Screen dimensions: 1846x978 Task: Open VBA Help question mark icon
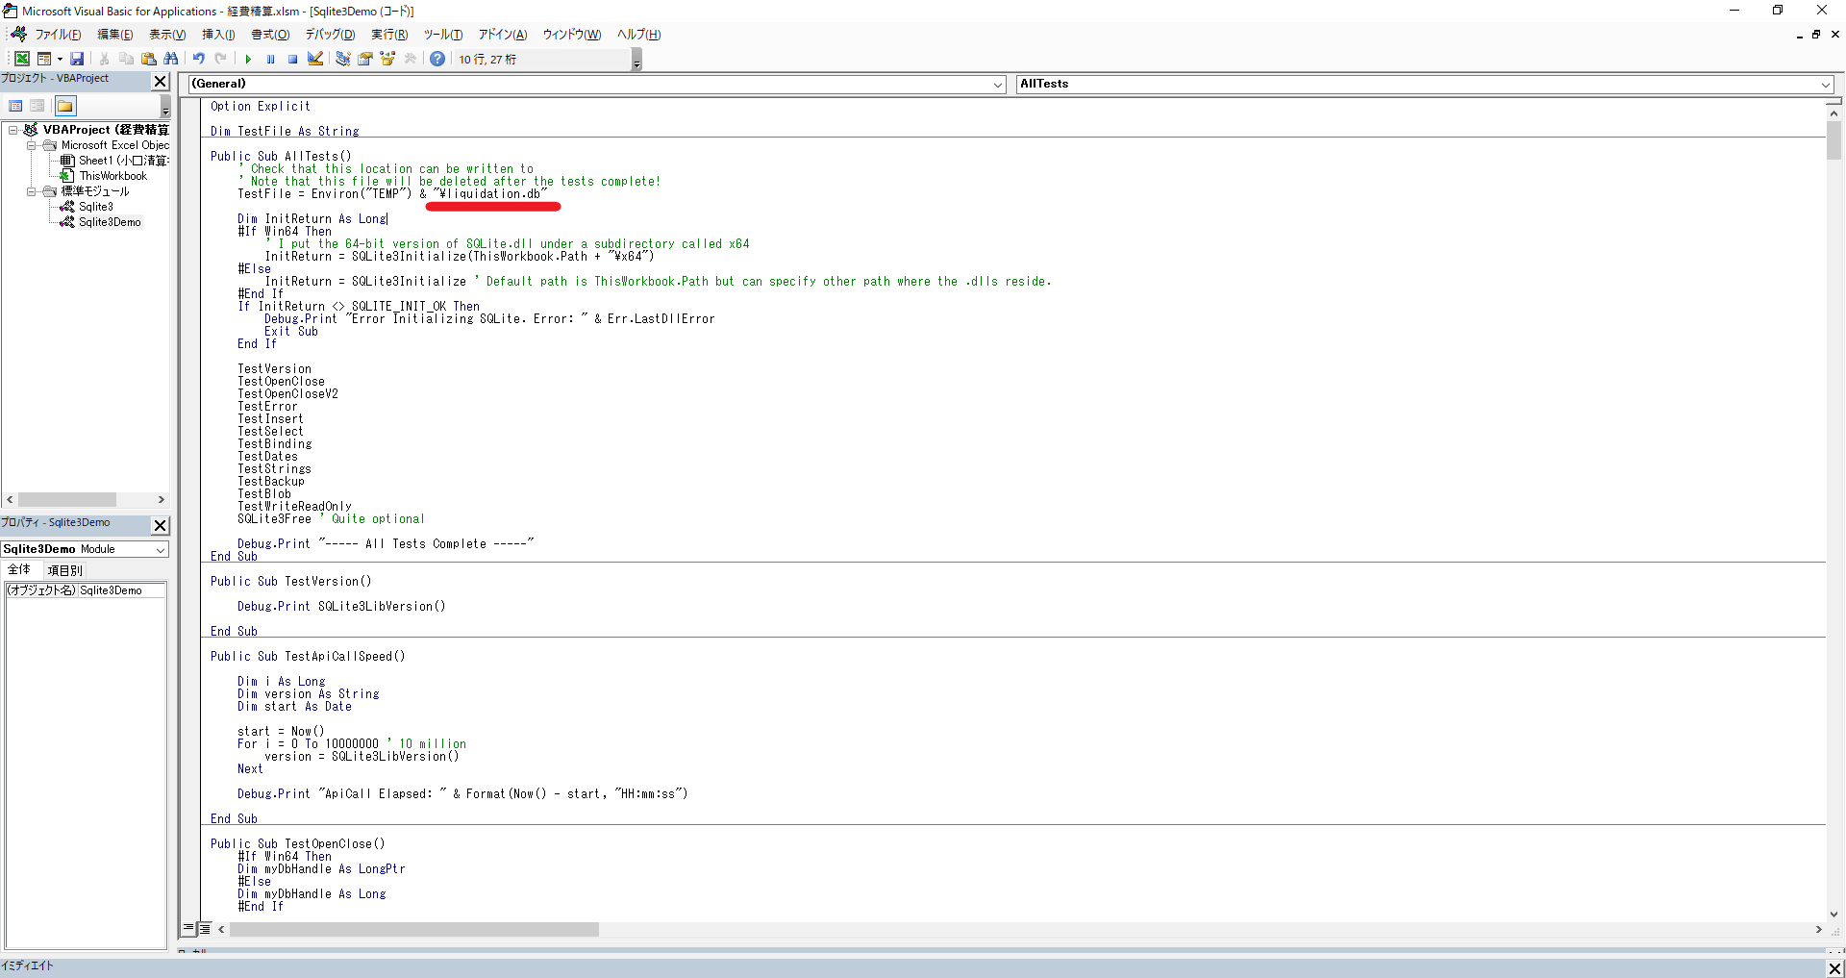pyautogui.click(x=437, y=59)
